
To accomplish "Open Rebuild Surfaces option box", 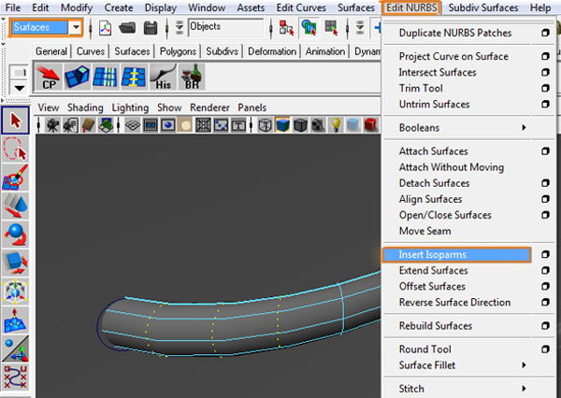I will (545, 326).
